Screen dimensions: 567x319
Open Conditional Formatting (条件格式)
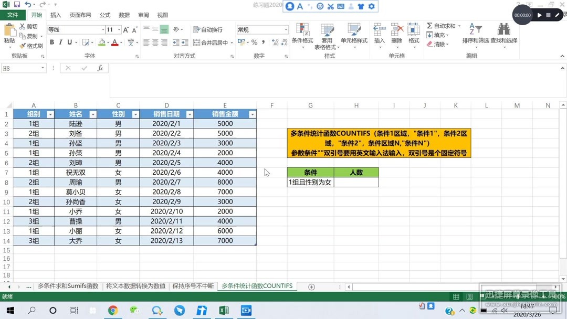(x=302, y=36)
